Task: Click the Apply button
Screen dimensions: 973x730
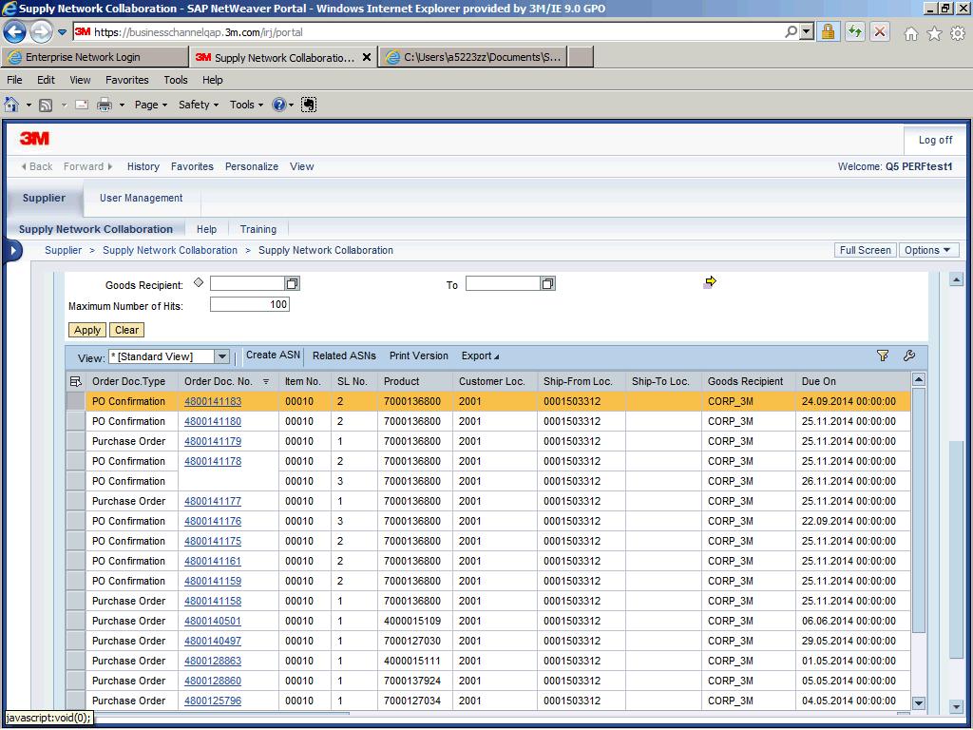Action: coord(86,330)
